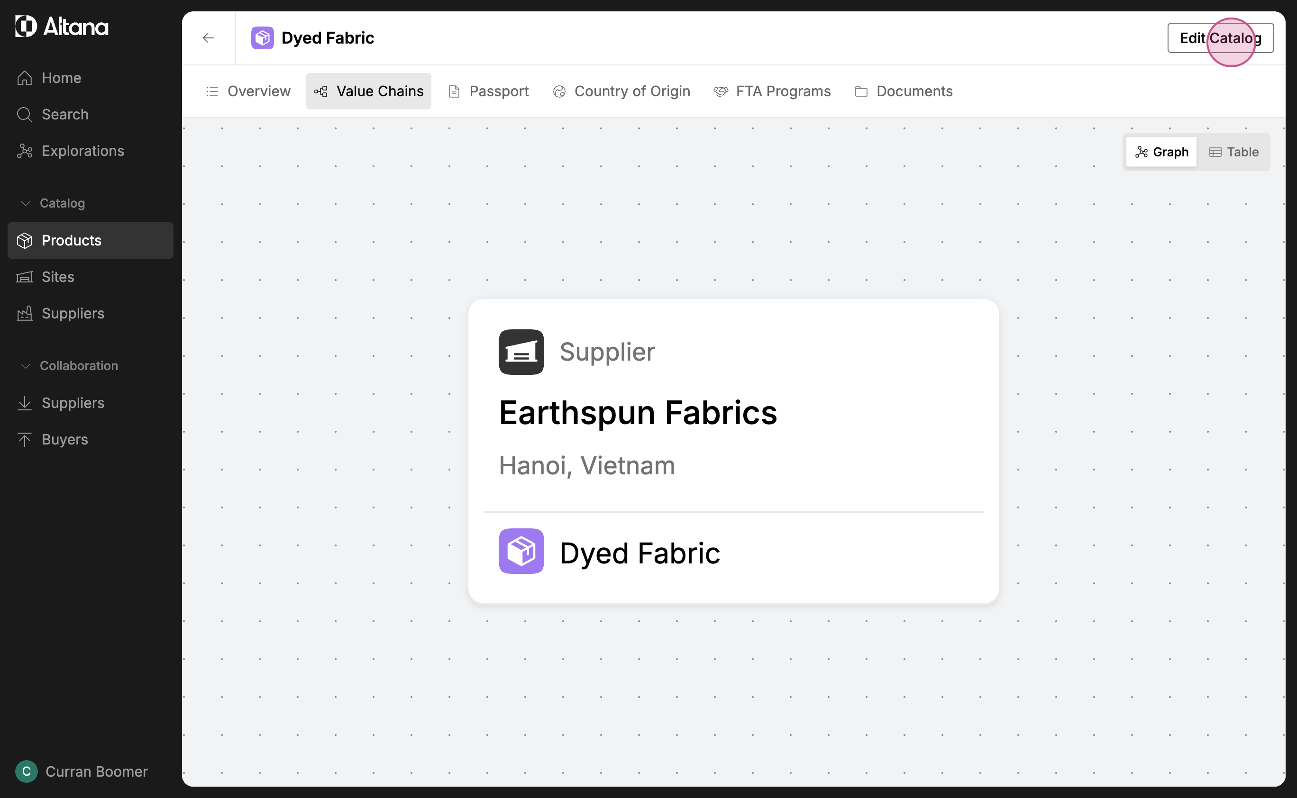The image size is (1297, 798).
Task: Click the Supplier warehouse icon on card
Action: [521, 352]
